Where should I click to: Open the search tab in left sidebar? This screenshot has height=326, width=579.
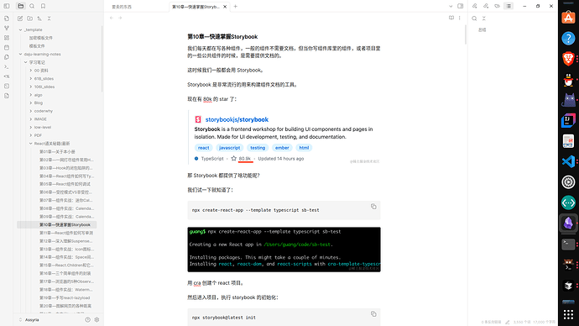point(32,6)
